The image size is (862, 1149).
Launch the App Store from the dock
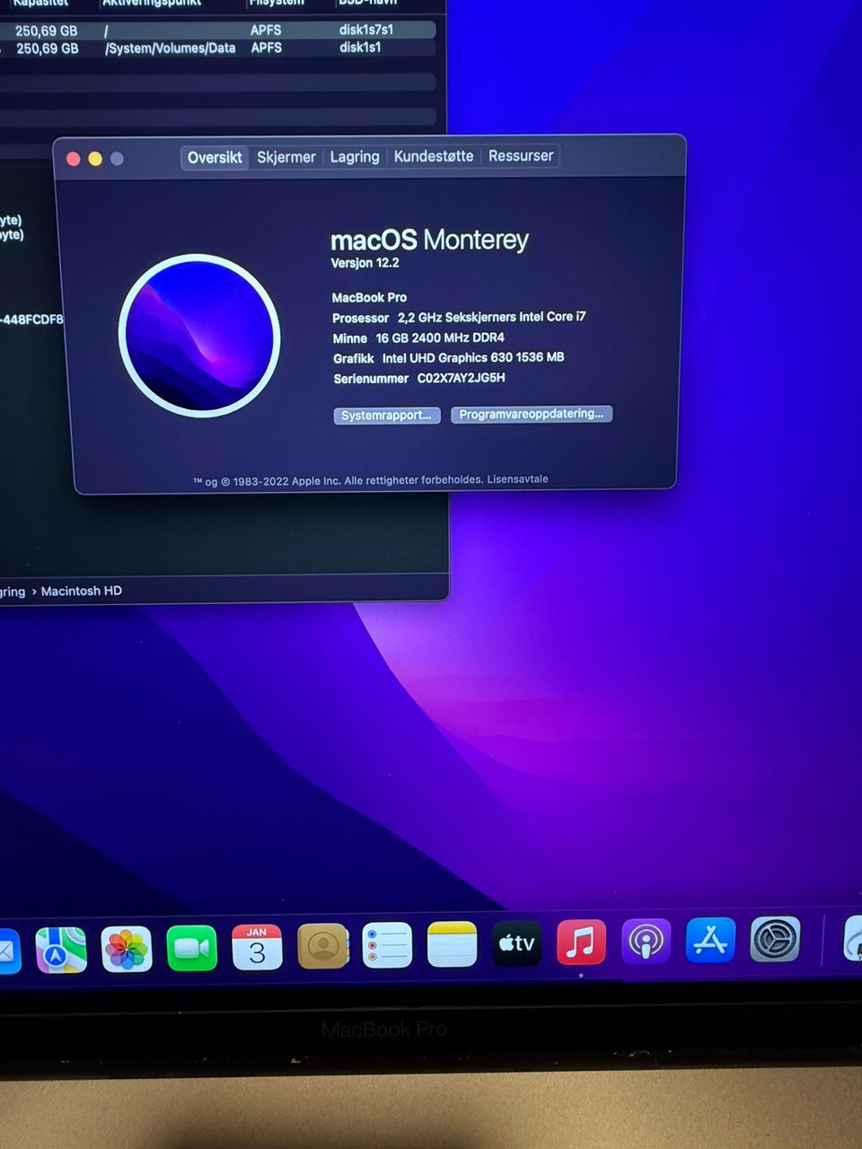coord(710,940)
